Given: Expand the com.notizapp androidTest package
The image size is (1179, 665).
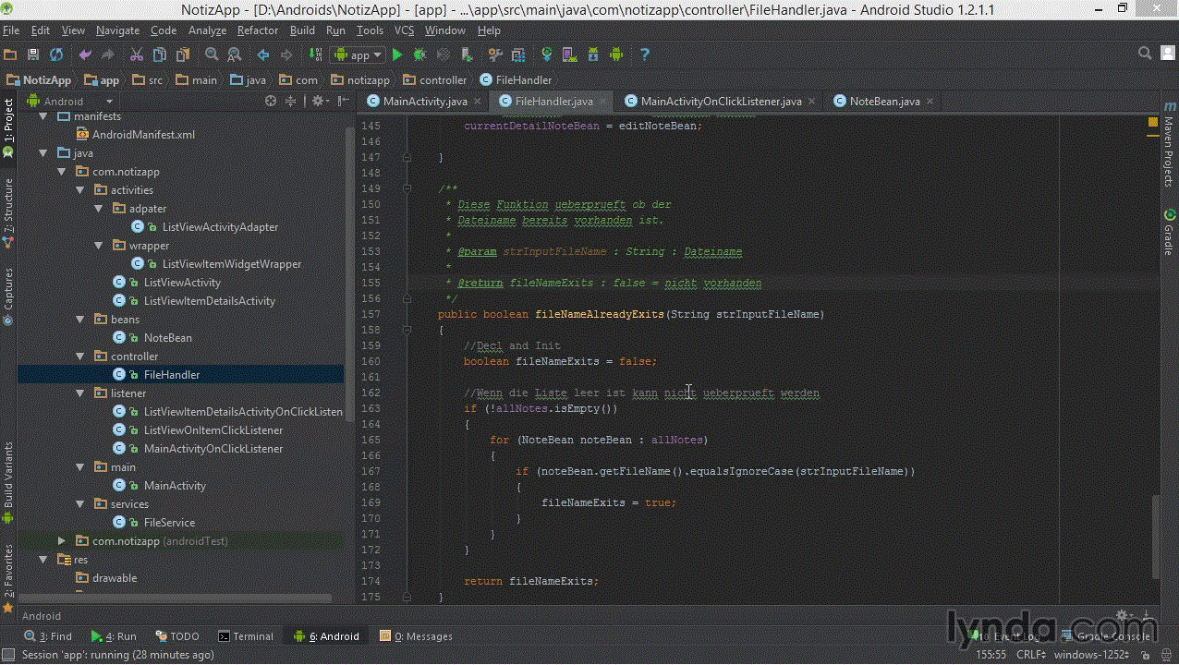Looking at the screenshot, I should (x=61, y=541).
